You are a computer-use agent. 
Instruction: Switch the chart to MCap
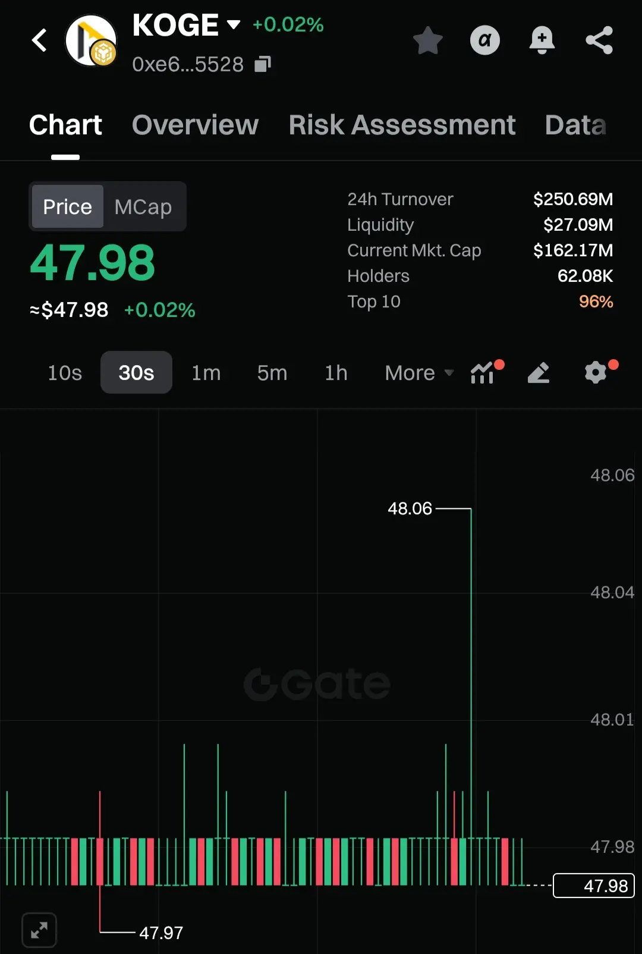tap(143, 206)
